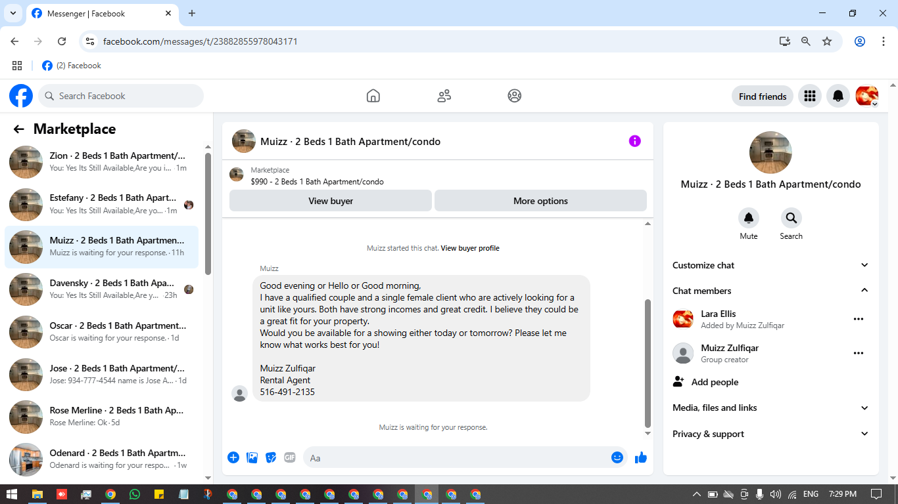The image size is (898, 504).
Task: Choose a GIF icon in composer
Action: [290, 457]
